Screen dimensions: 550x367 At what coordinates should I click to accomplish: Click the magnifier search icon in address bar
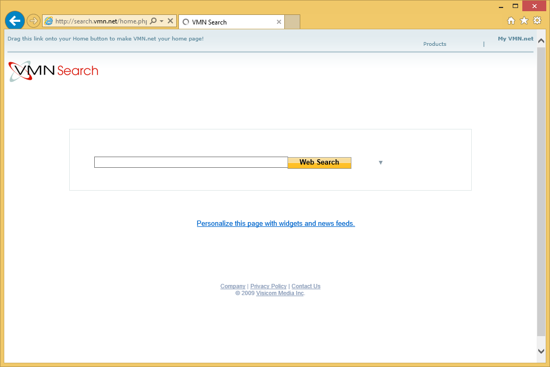(x=153, y=21)
